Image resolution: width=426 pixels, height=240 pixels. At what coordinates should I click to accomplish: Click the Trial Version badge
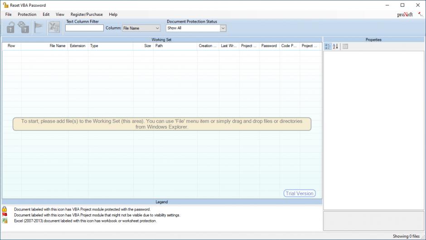(300, 193)
